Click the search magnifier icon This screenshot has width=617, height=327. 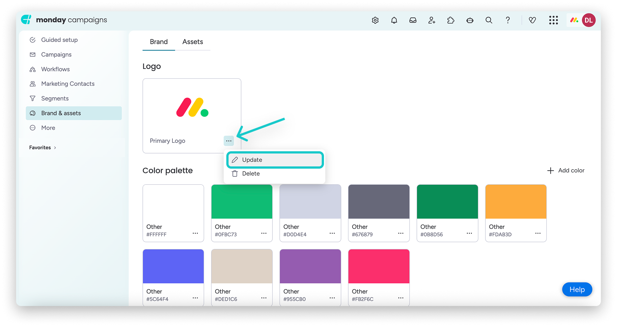[489, 20]
